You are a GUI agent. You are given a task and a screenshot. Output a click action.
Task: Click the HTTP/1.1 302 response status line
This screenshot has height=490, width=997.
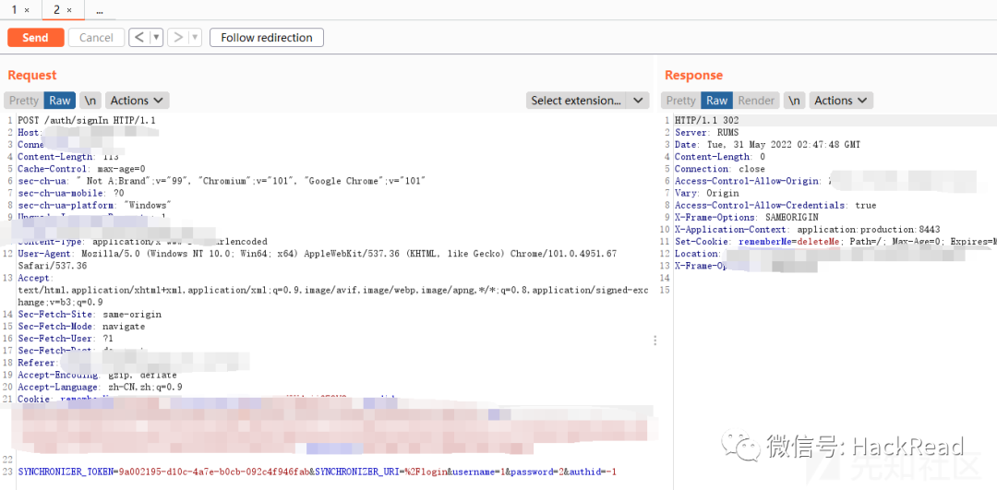[706, 120]
